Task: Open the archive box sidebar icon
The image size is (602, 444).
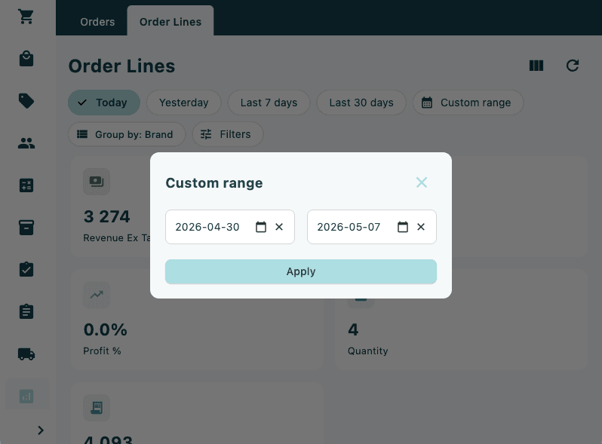Action: pos(26,227)
